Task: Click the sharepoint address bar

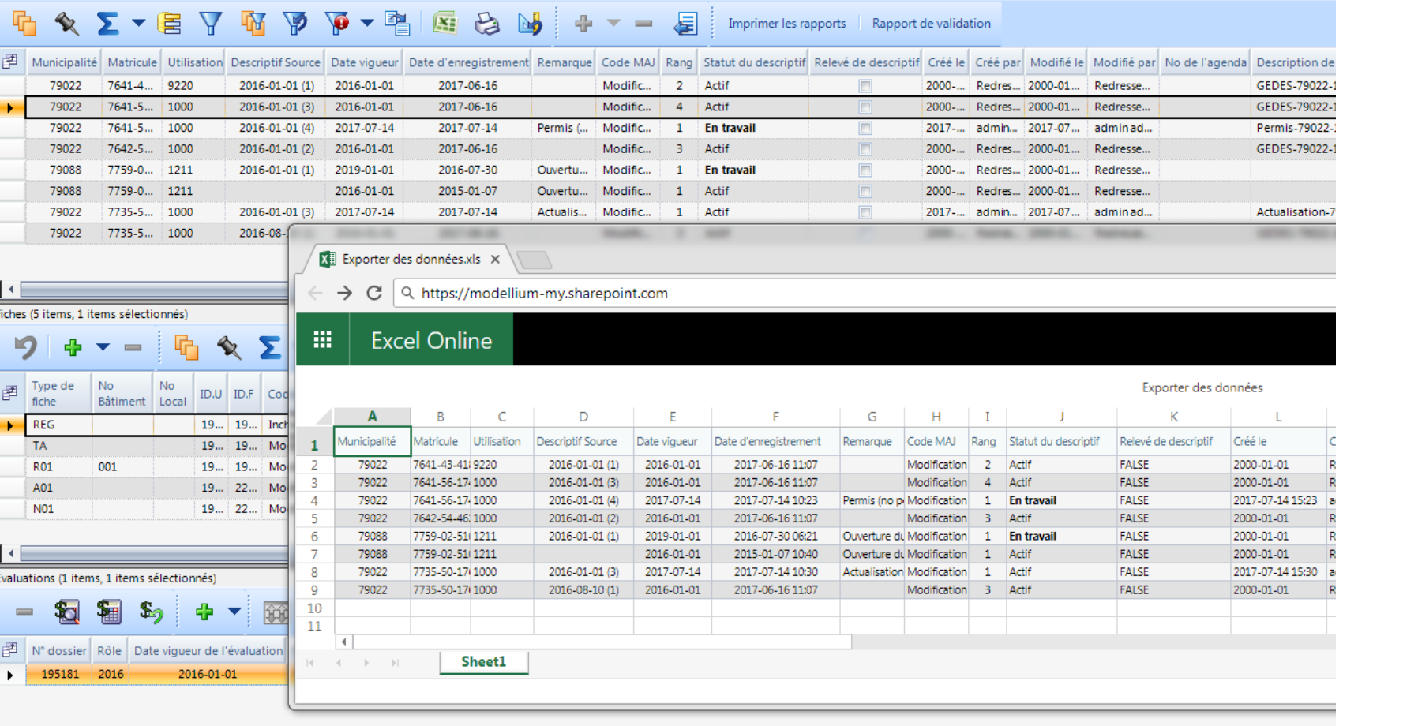Action: tap(865, 293)
